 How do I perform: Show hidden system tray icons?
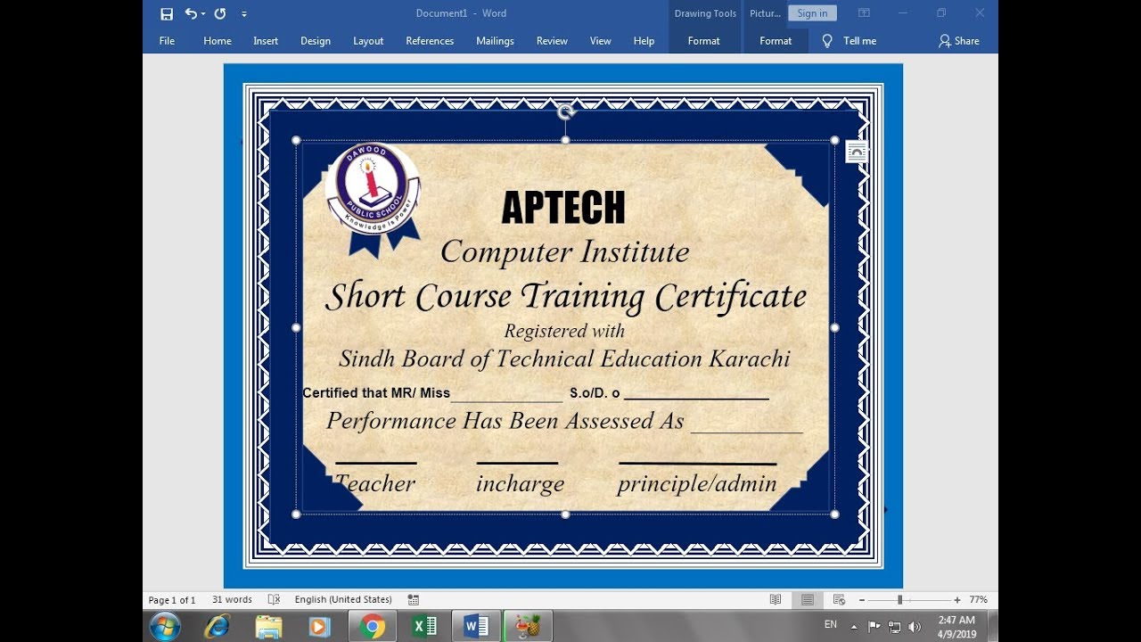tap(855, 627)
